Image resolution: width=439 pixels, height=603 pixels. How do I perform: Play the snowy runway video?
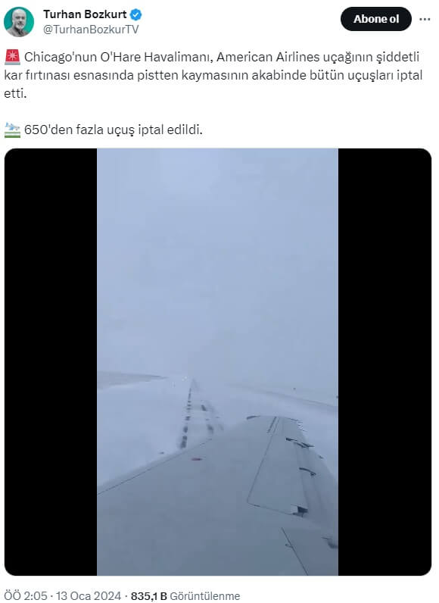click(217, 362)
